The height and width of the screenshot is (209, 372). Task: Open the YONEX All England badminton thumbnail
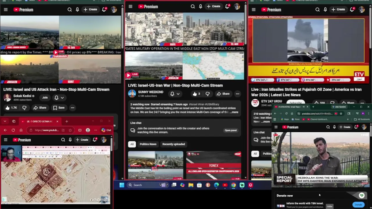tap(214, 166)
